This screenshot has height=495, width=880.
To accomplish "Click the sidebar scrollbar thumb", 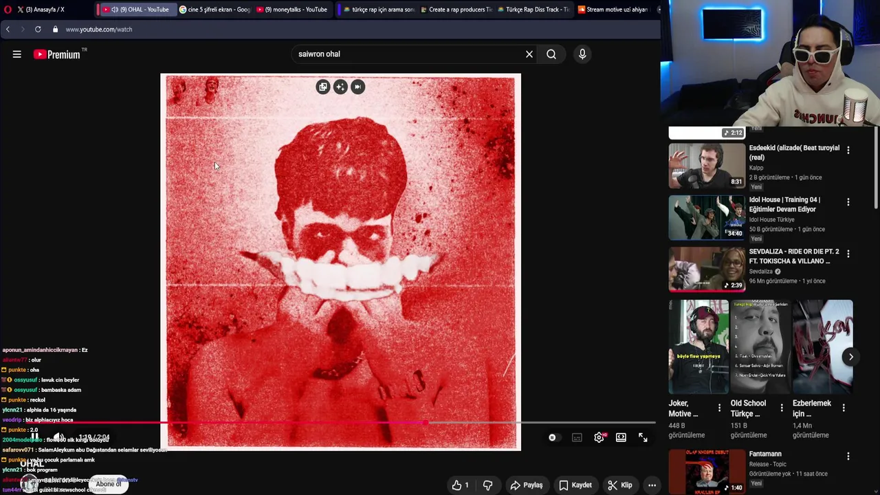I will [x=877, y=167].
